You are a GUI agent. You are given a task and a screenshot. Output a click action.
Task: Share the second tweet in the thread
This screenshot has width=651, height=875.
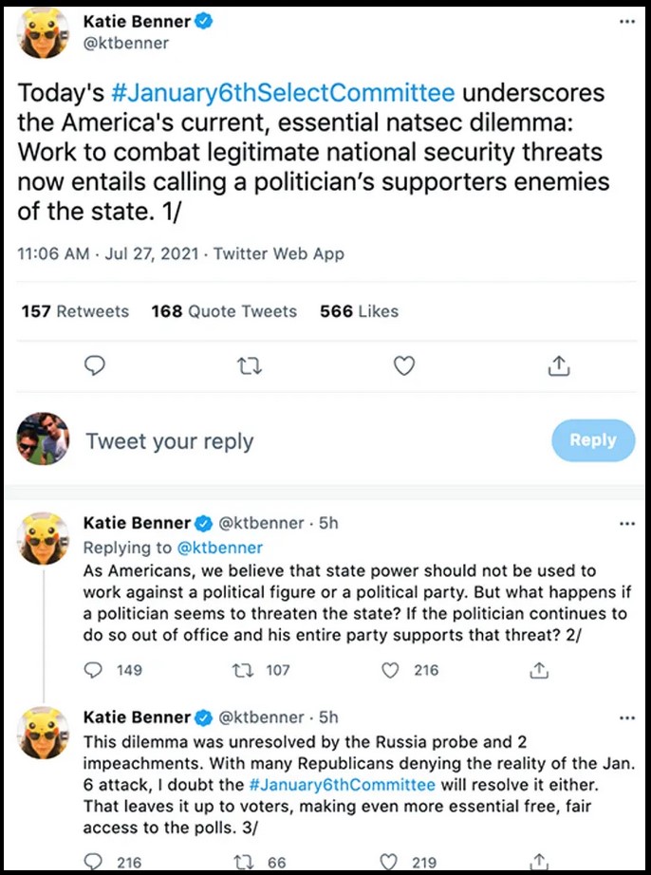coord(538,670)
